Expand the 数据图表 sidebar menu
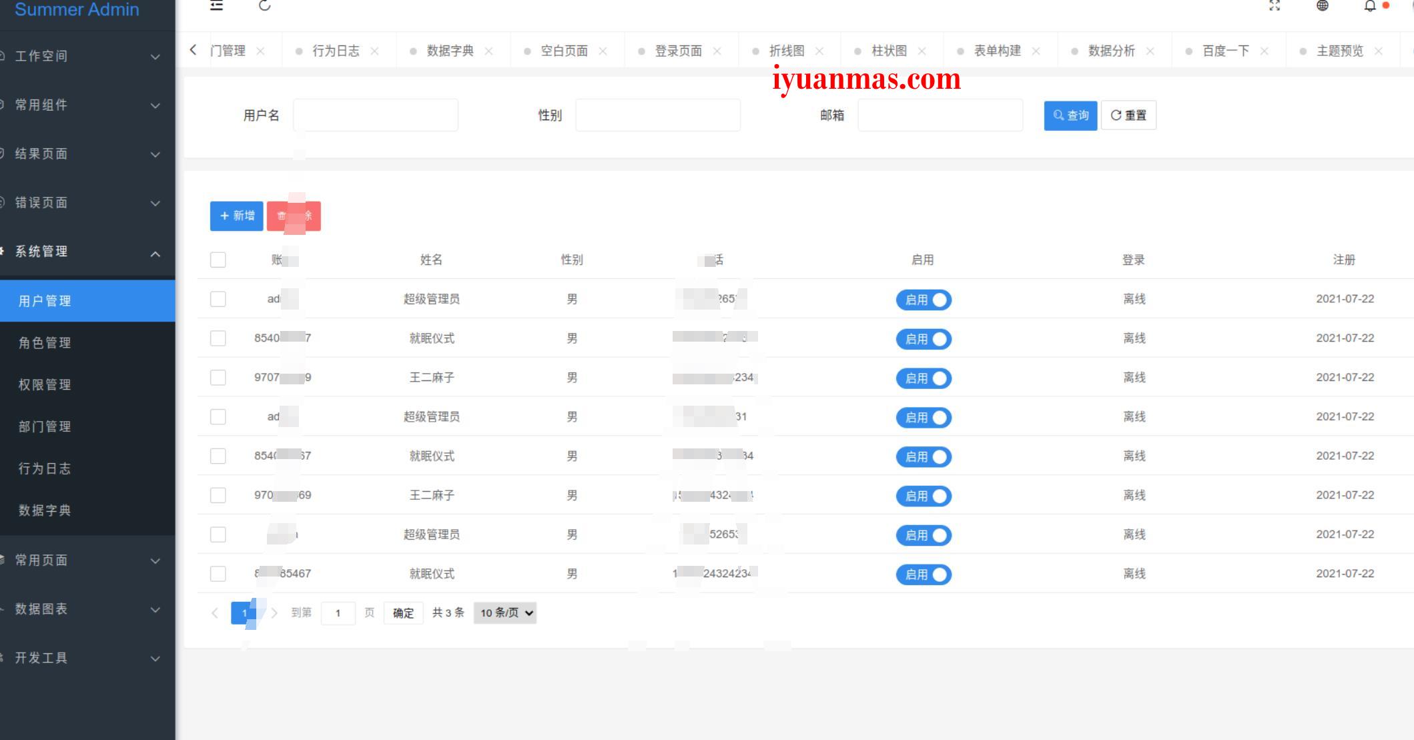This screenshot has width=1414, height=740. tap(87, 609)
